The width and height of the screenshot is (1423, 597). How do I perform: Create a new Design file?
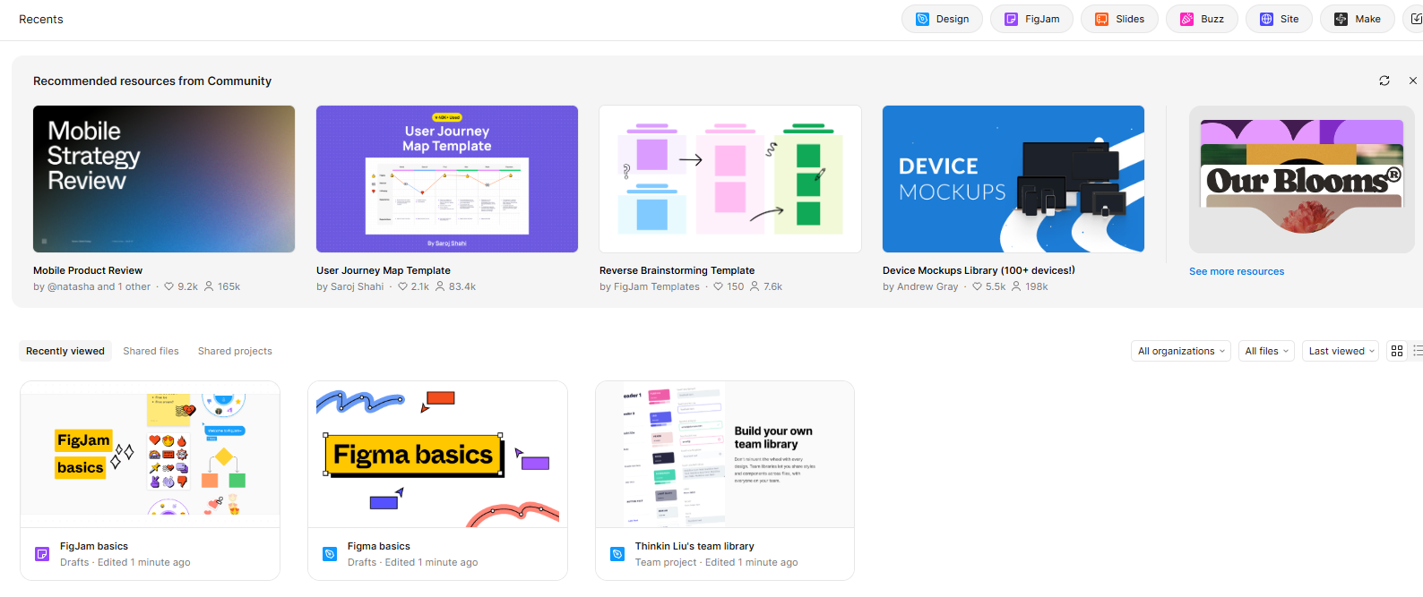tap(942, 19)
